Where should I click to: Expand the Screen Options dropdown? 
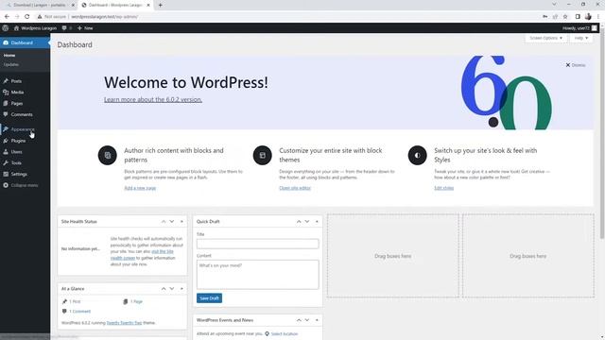click(x=545, y=38)
